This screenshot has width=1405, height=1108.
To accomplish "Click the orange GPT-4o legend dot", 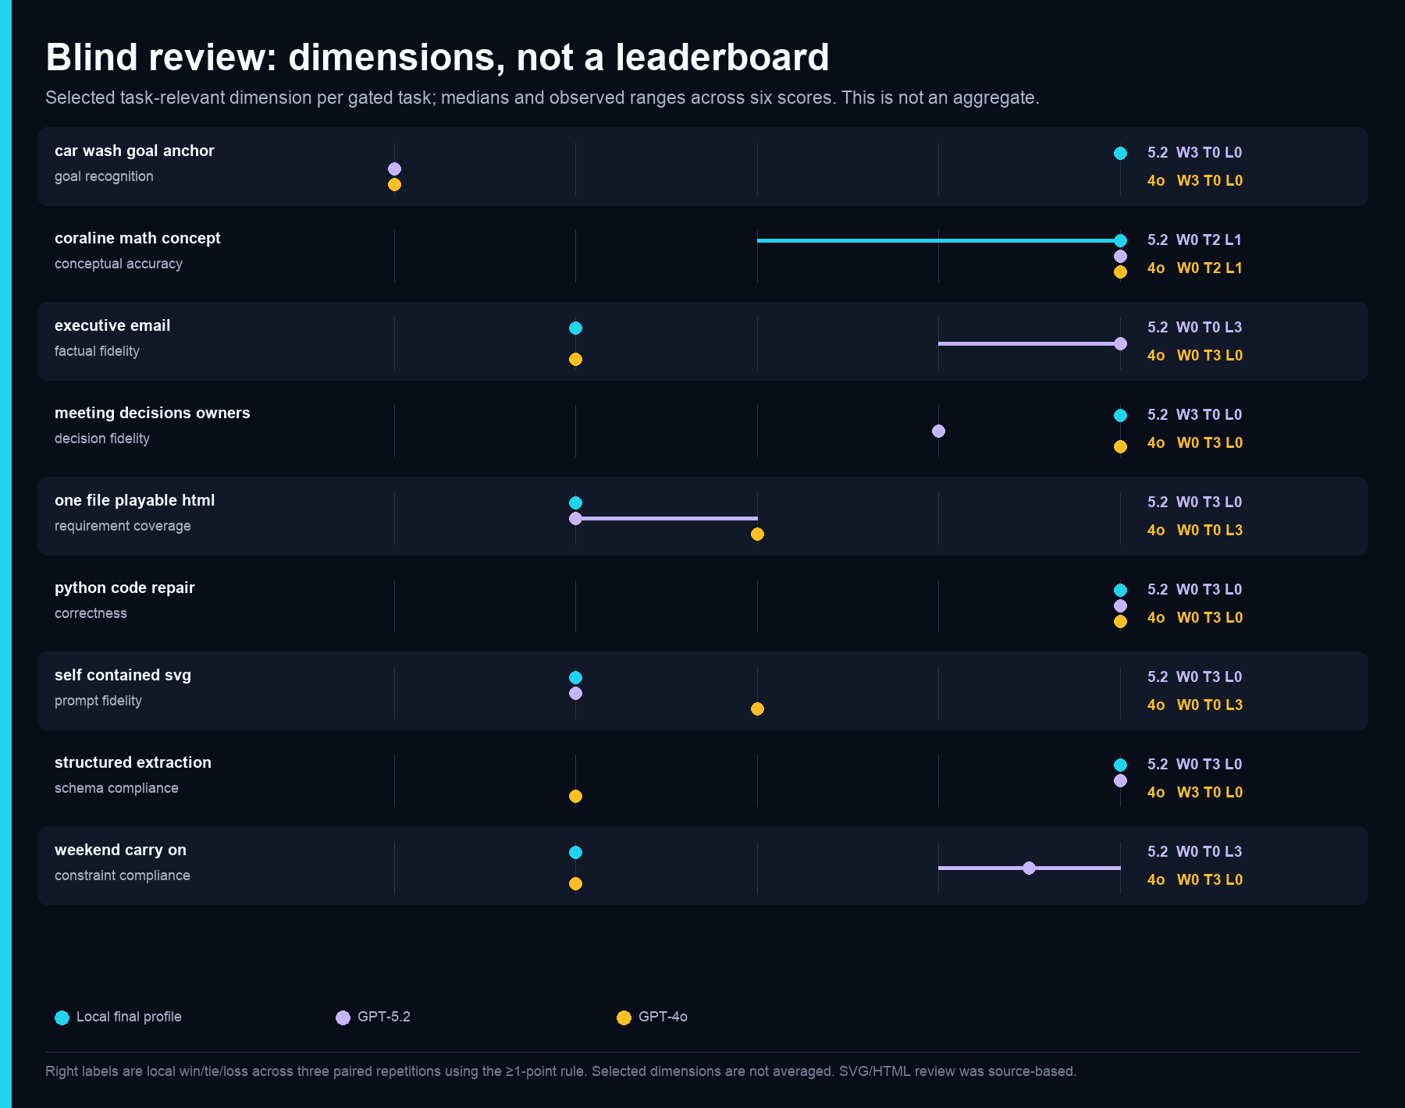I will click(624, 1017).
